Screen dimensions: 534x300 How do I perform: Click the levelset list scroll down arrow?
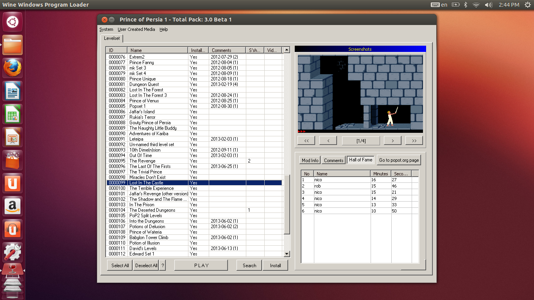coord(287,254)
